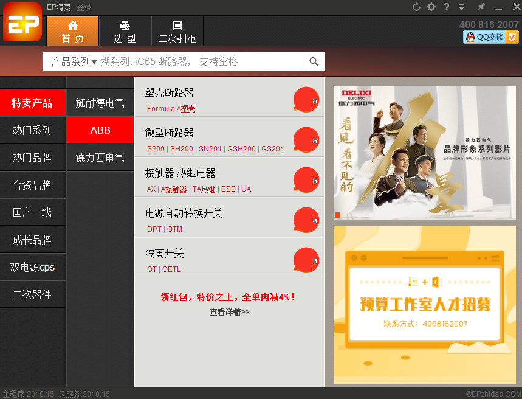Click the 查看详情>> link
This screenshot has height=399, width=522.
point(229,312)
